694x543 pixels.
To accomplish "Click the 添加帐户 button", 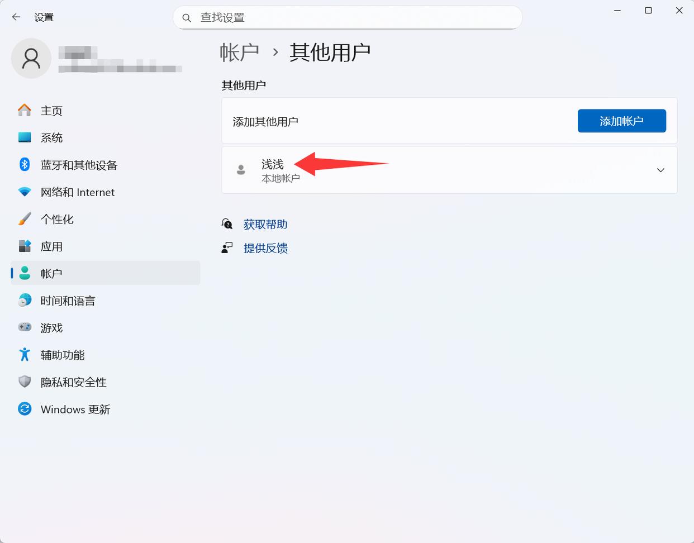I will (621, 121).
